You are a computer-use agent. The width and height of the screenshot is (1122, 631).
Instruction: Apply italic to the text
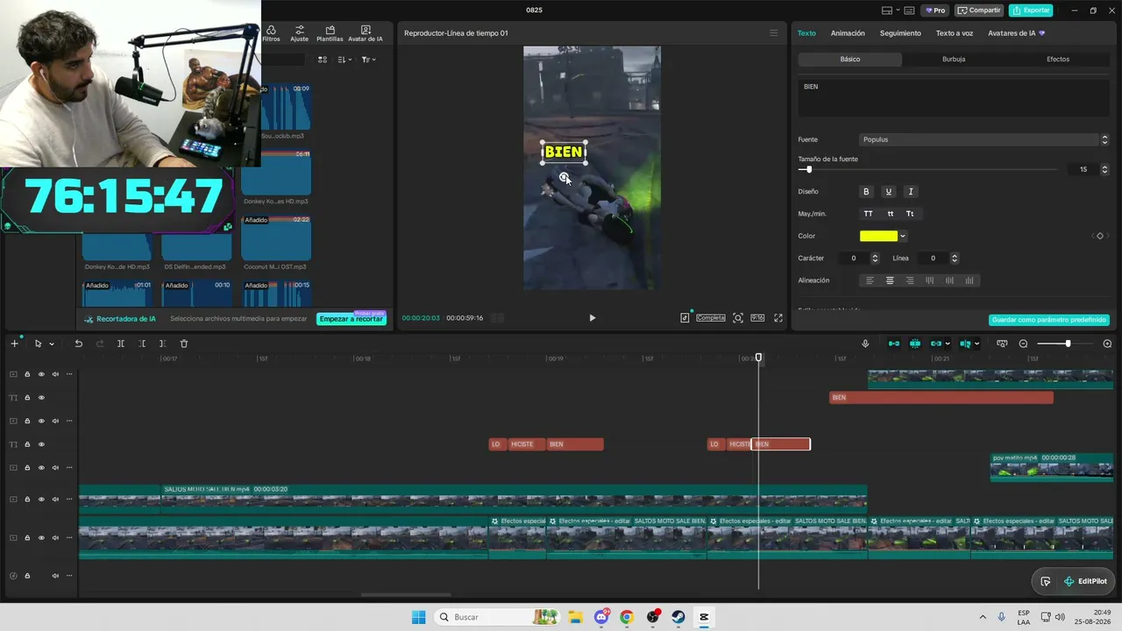(911, 192)
